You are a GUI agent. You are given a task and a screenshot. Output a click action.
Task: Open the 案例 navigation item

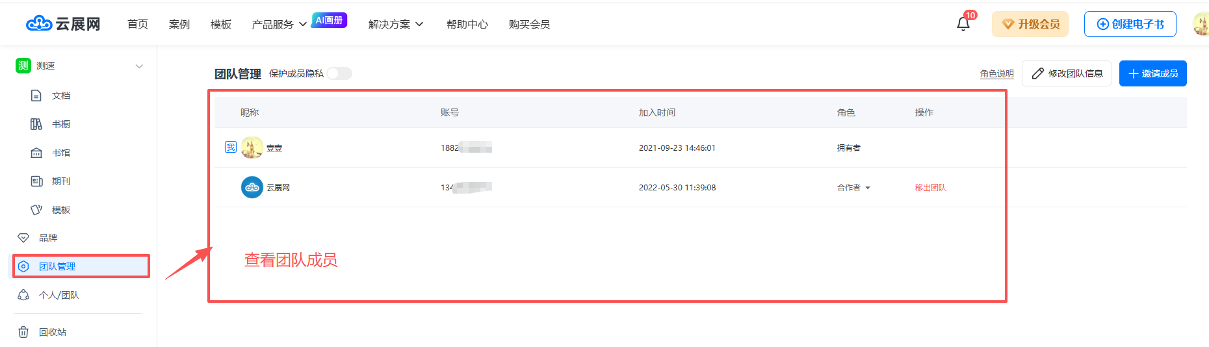point(179,25)
